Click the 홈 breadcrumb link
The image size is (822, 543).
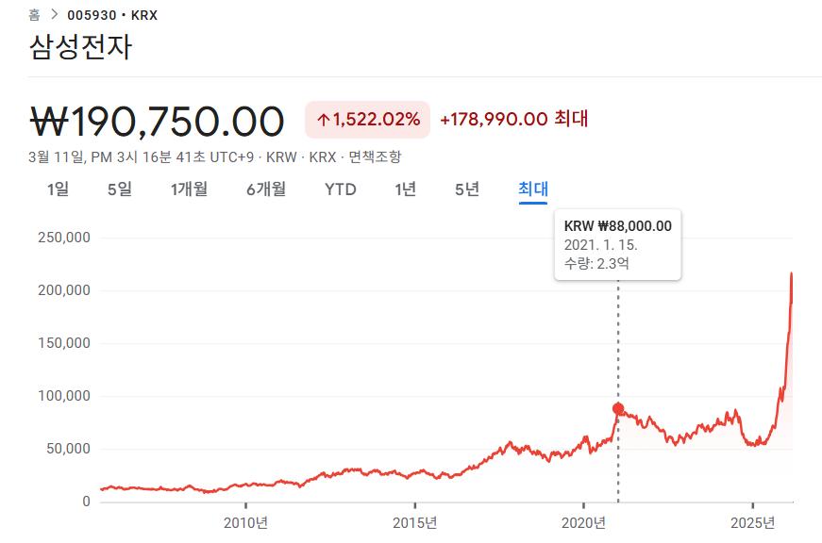(34, 15)
